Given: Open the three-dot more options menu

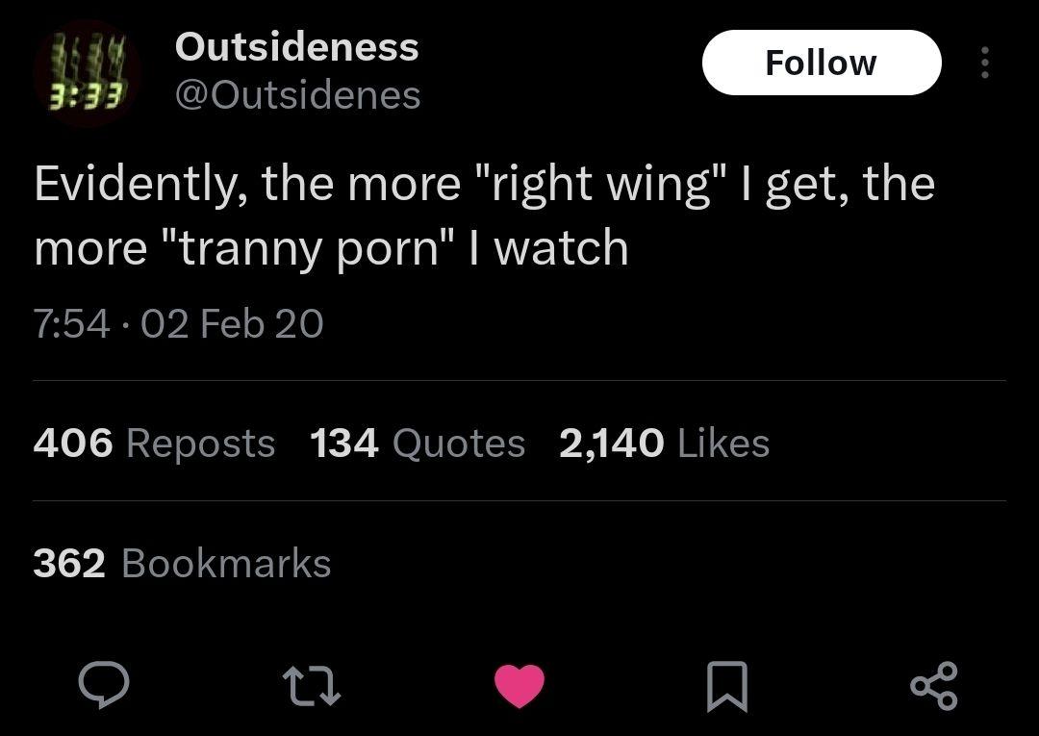Looking at the screenshot, I should [x=983, y=63].
